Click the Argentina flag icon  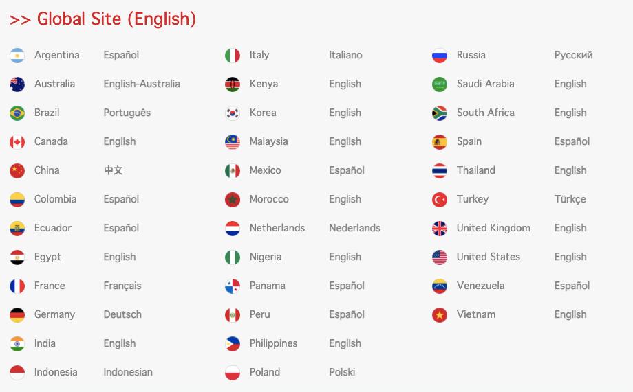pos(17,56)
